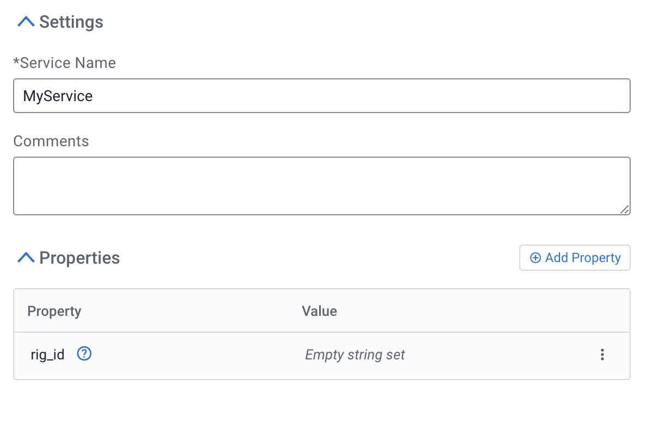The image size is (647, 423).
Task: Collapse the Settings section chevron
Action: 26,22
